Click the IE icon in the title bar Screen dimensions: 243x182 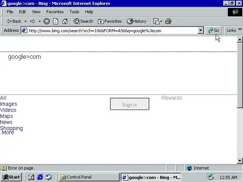(x=3, y=3)
